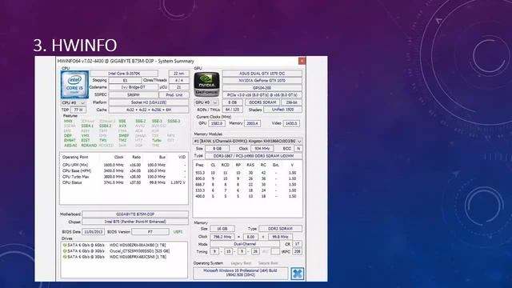
Task: Click the CPU cache sizes field
Action: (x=149, y=110)
